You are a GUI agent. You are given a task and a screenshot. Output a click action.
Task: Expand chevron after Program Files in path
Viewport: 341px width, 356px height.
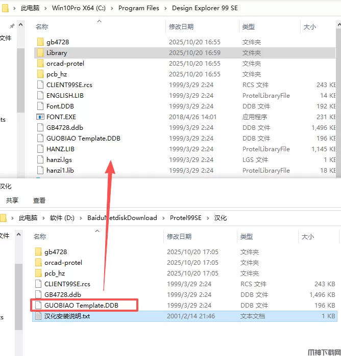(165, 8)
